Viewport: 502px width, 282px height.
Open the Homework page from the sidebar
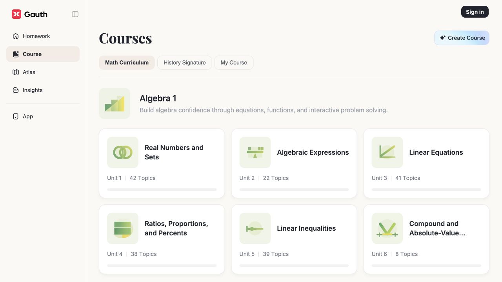point(43,36)
